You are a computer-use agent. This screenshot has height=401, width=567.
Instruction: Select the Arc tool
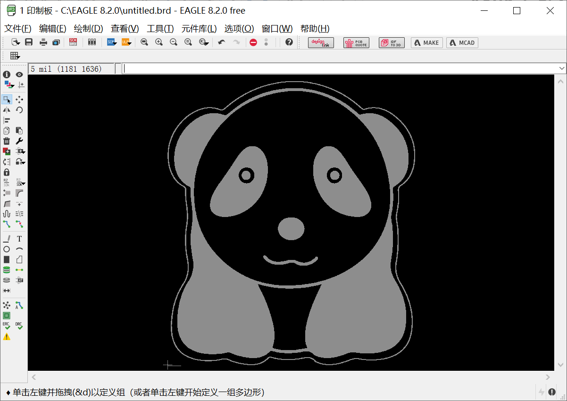[19, 249]
